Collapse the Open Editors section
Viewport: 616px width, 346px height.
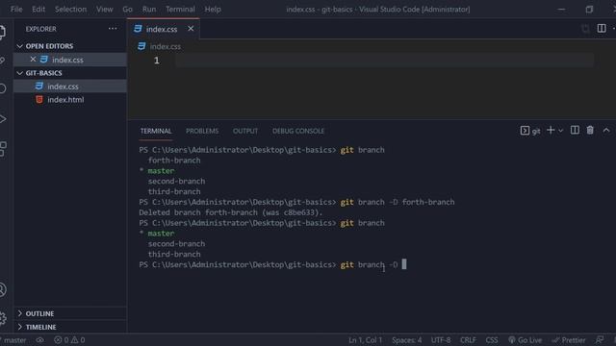[20, 46]
